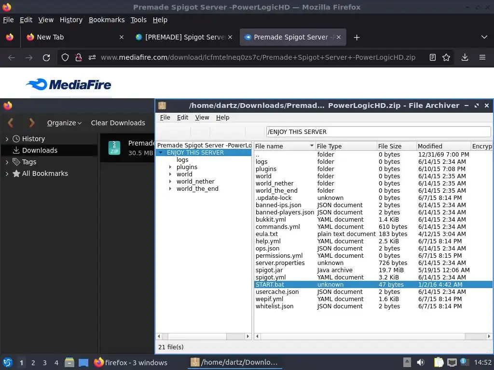Click the network status tray icon
494x370 pixels.
tap(452, 362)
